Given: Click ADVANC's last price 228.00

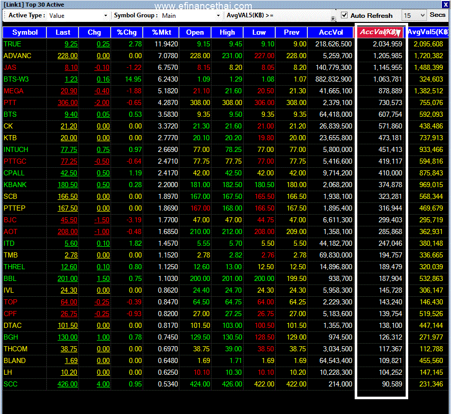Looking at the screenshot, I should 68,56.
